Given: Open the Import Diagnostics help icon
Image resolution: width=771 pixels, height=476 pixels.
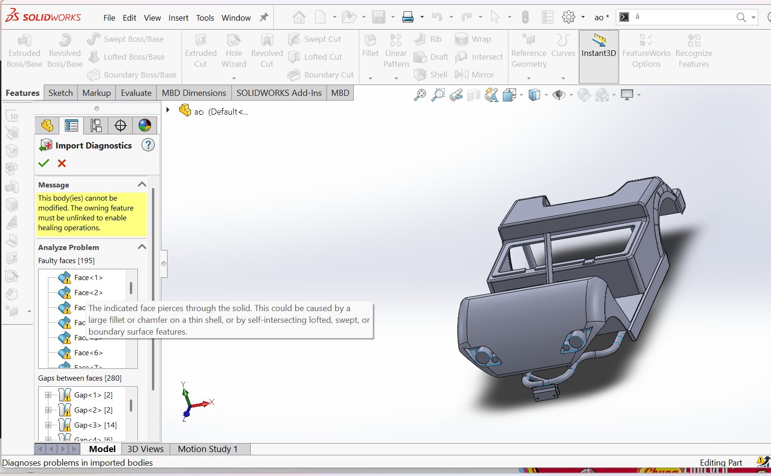Looking at the screenshot, I should coord(148,145).
